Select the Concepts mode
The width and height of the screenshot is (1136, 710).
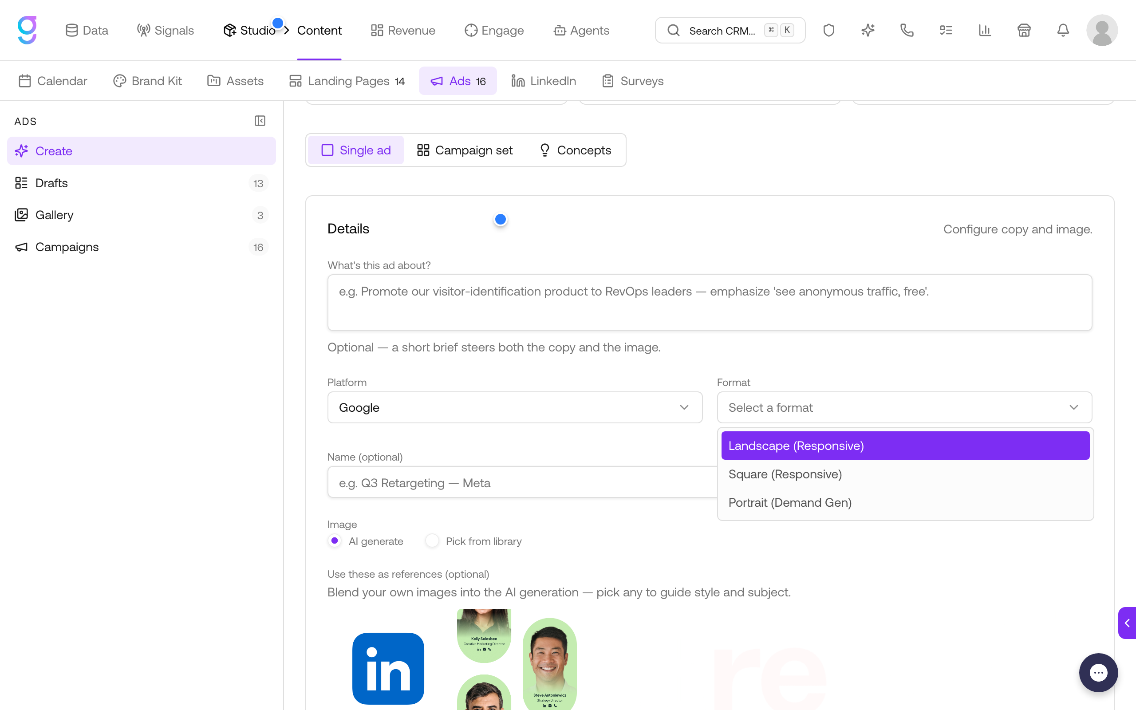(x=575, y=150)
